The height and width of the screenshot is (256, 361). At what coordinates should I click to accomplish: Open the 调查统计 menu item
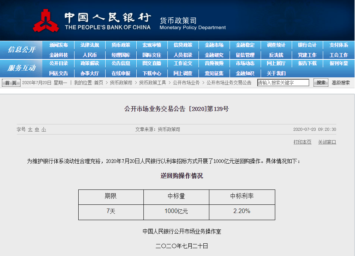276,45
